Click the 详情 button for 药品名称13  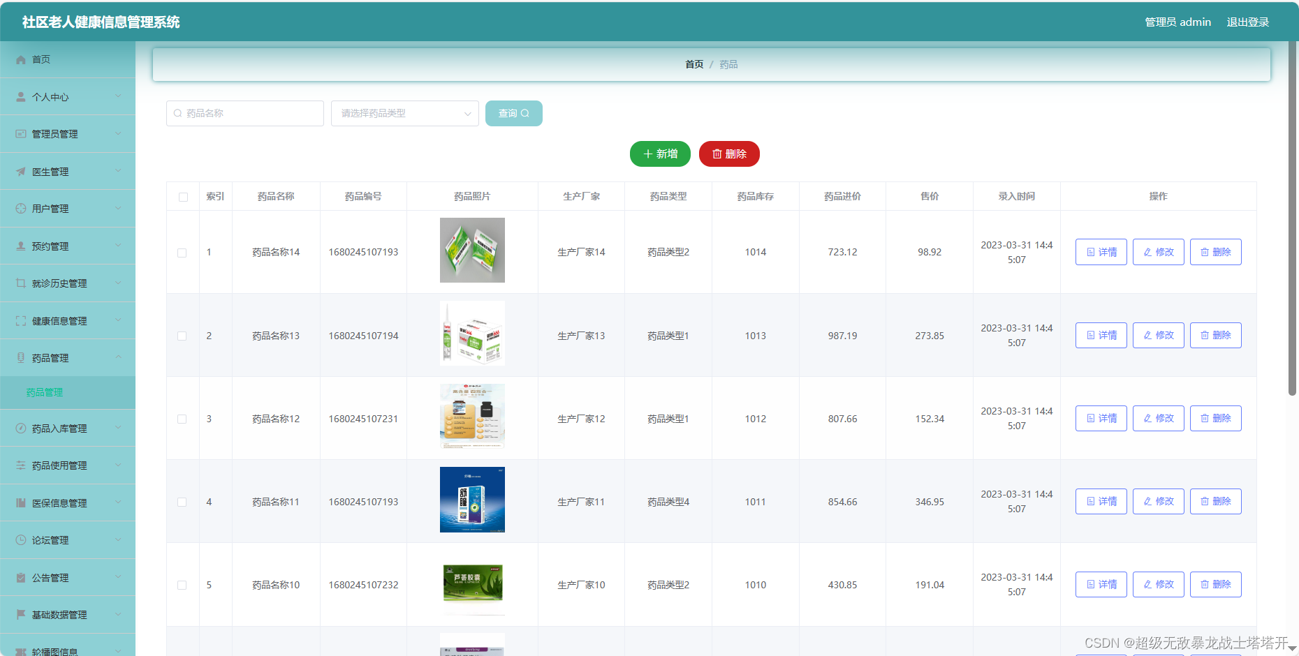coord(1101,335)
